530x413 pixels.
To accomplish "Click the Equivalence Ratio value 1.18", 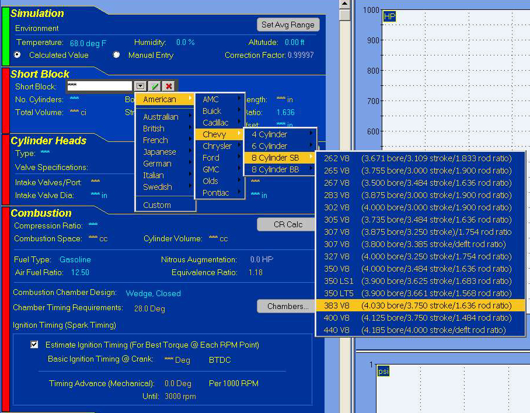I will 255,272.
